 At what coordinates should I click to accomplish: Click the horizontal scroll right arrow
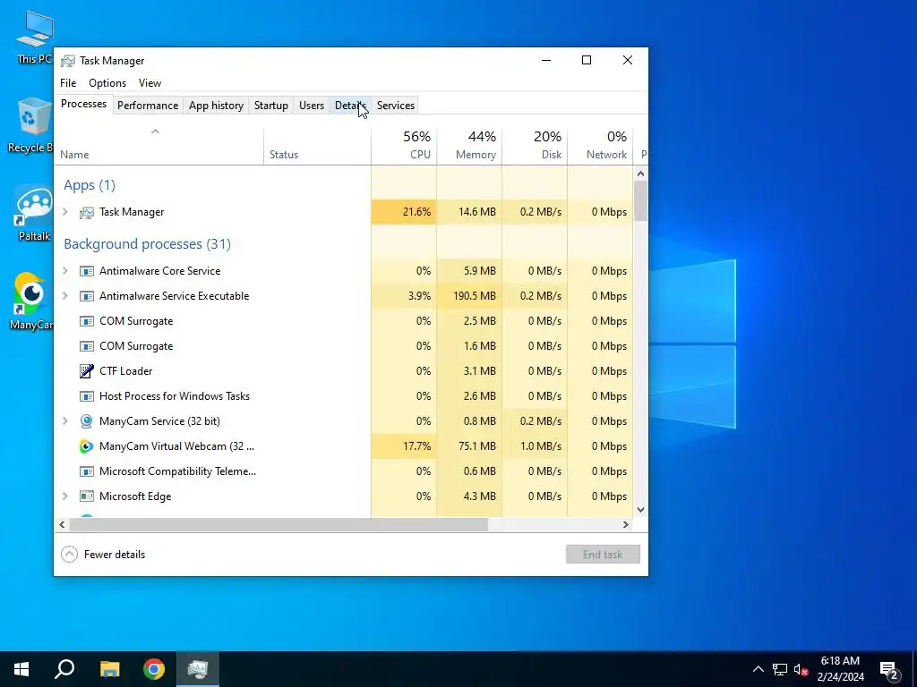[x=626, y=524]
